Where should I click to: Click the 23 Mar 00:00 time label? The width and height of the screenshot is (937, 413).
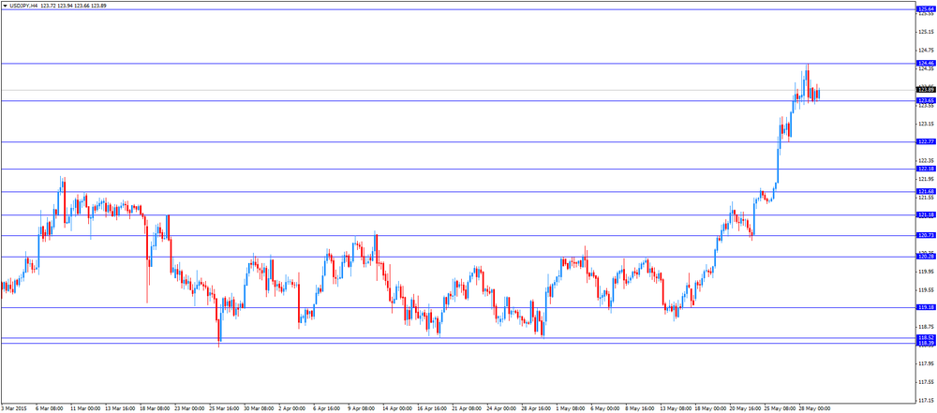189,409
